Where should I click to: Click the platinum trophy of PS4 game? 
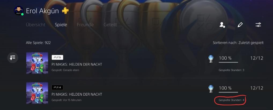(211, 89)
